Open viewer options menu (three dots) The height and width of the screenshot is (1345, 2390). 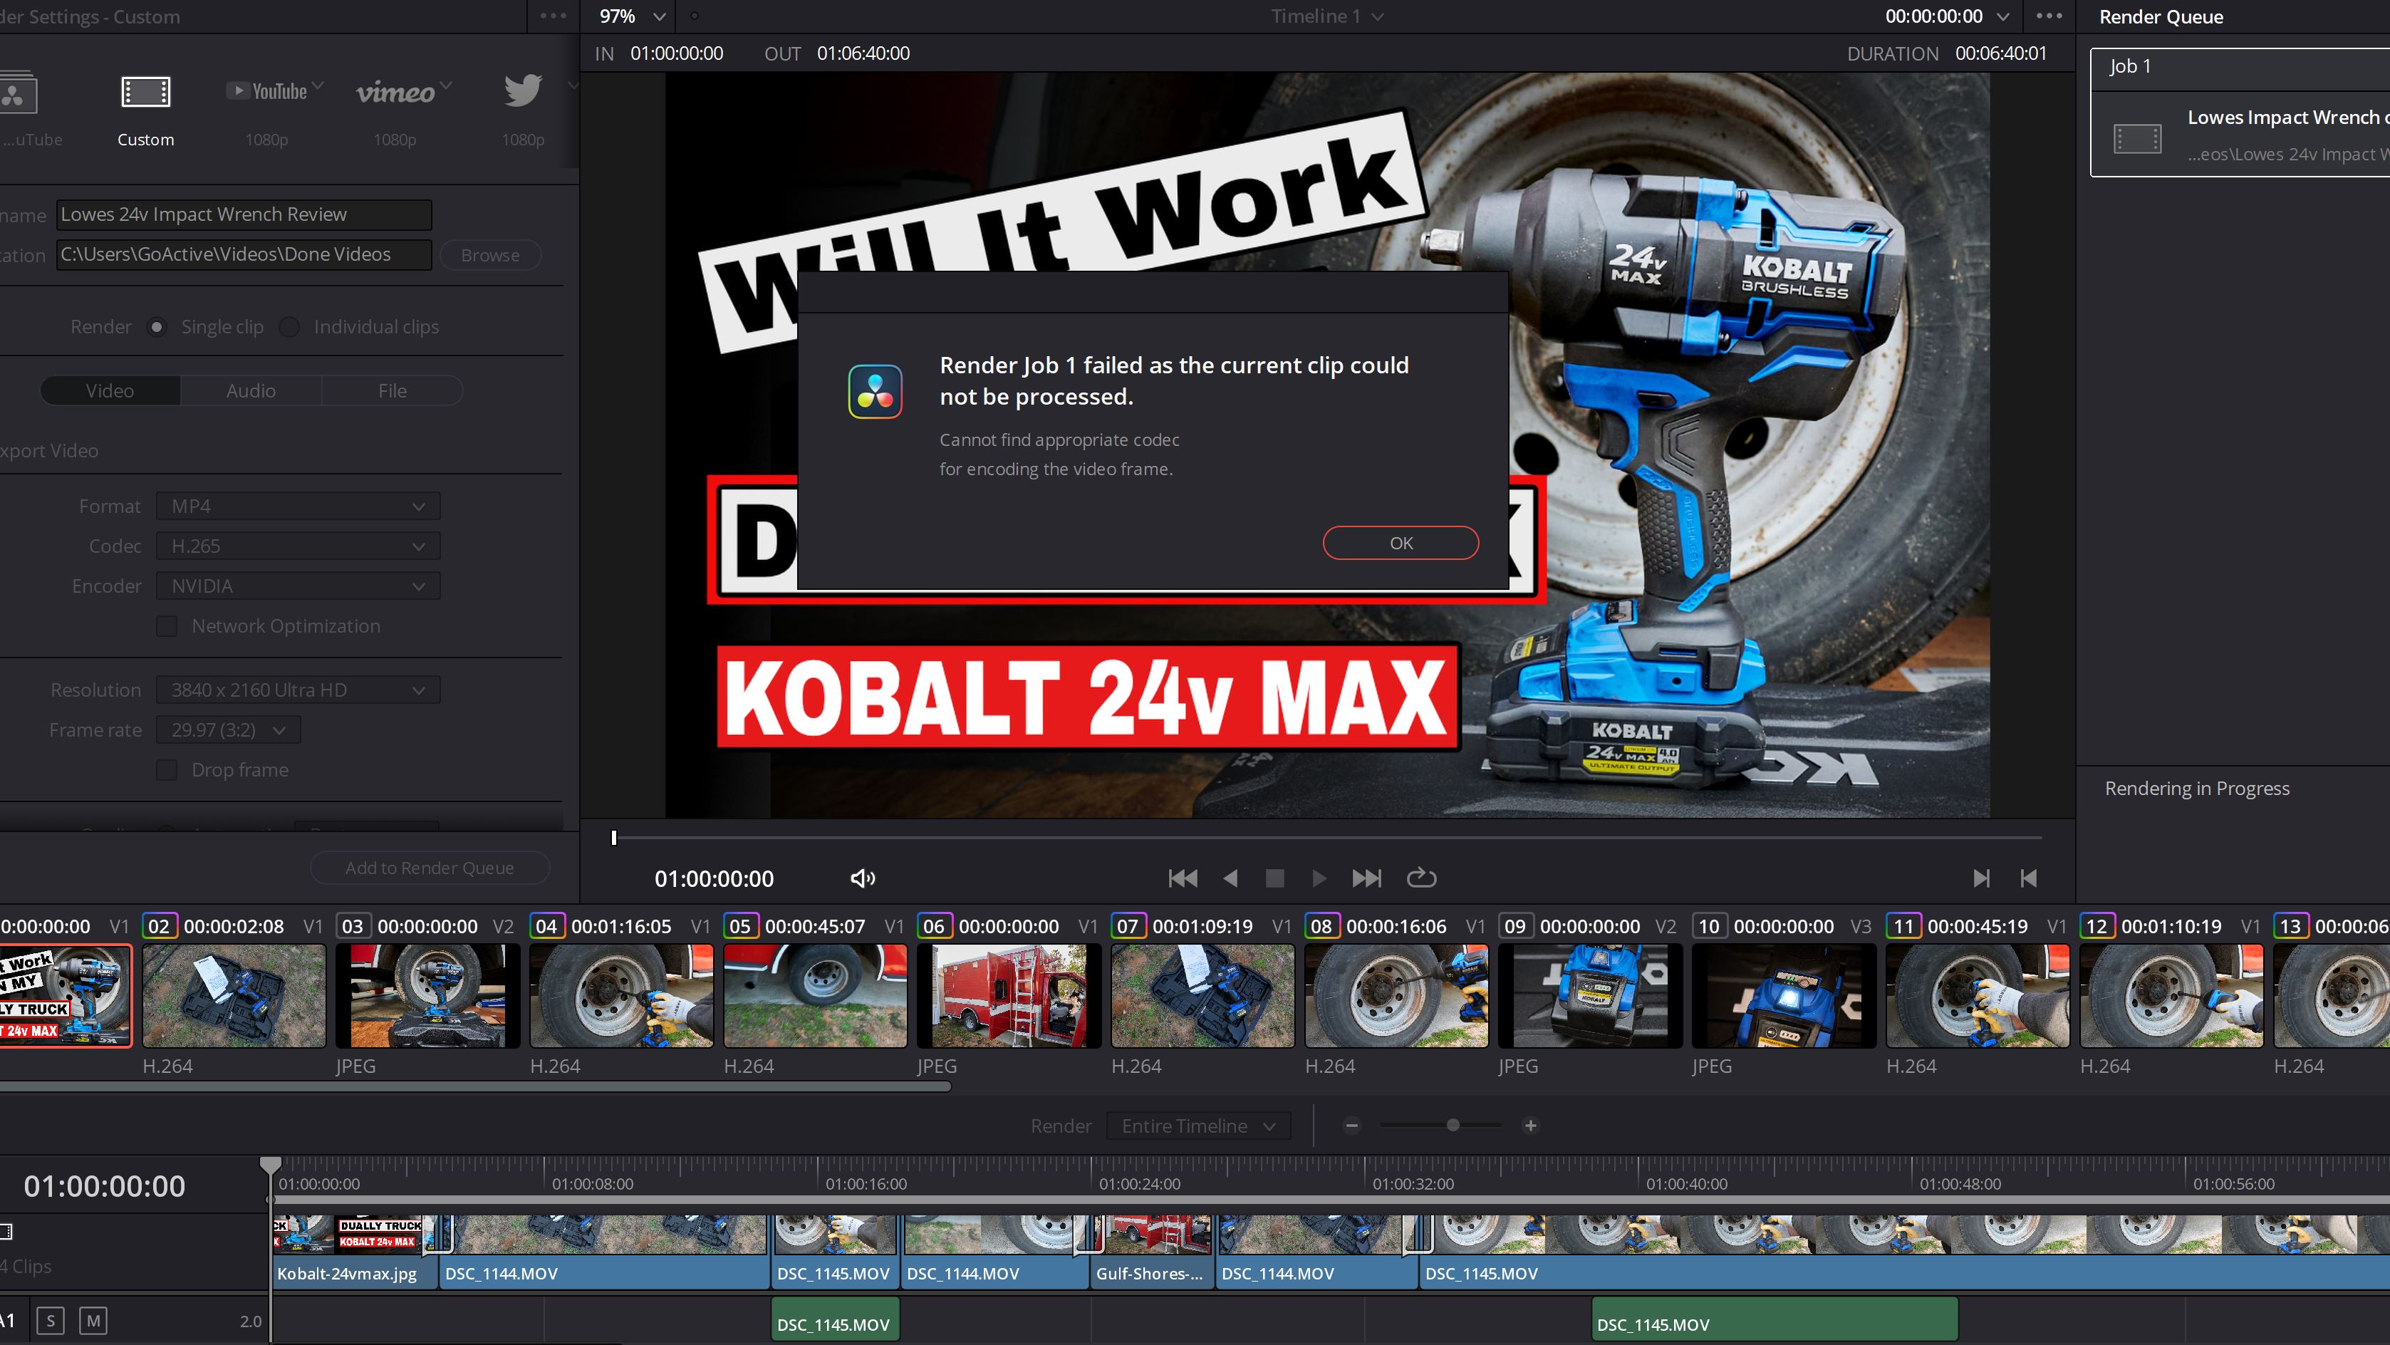tap(2049, 16)
